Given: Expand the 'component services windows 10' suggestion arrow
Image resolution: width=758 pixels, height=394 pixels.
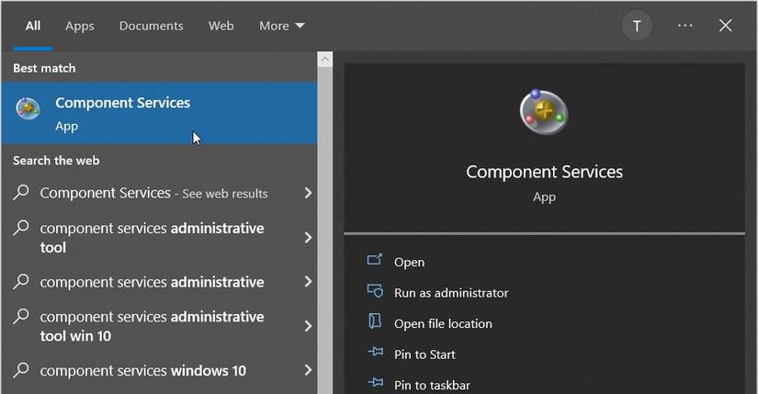Looking at the screenshot, I should pos(308,371).
